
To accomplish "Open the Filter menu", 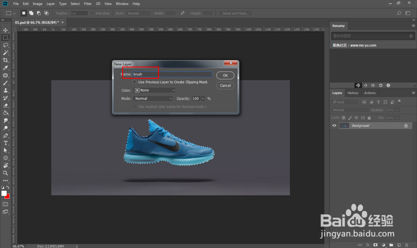I will point(88,4).
